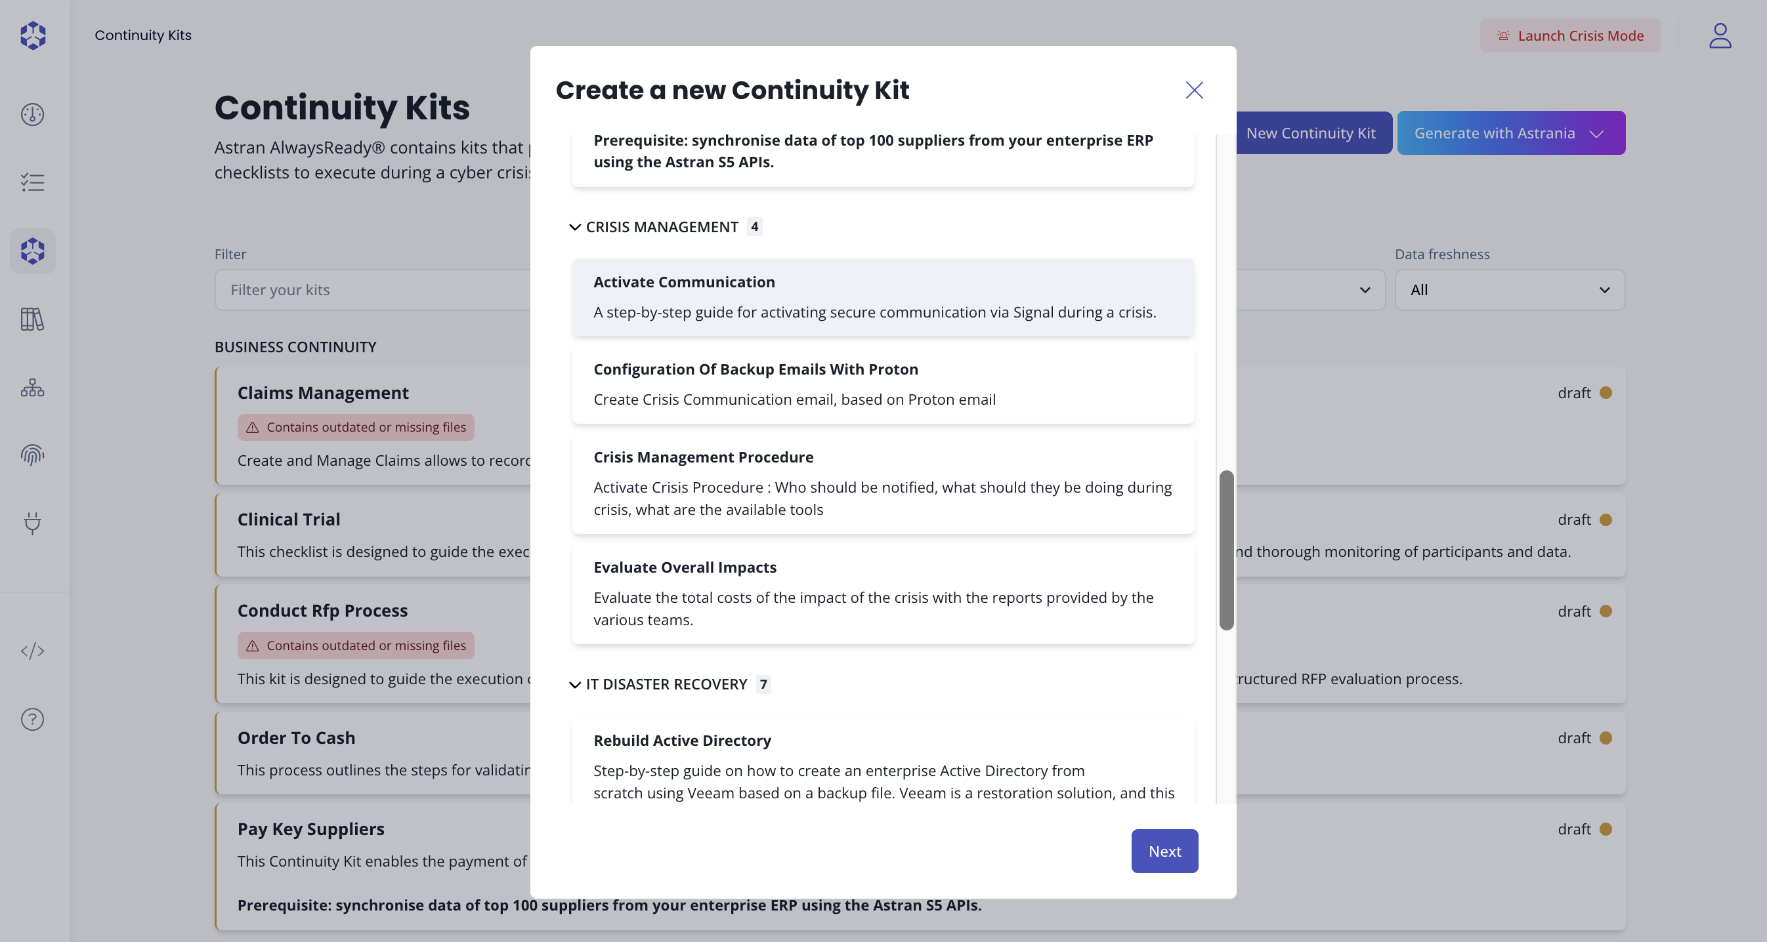Select the checklist icon in the sidebar
Image resolution: width=1767 pixels, height=942 pixels.
point(32,182)
